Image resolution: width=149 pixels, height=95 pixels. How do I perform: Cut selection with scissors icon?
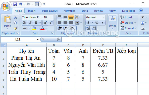[15, 17]
